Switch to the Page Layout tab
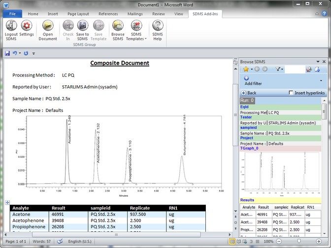This screenshot has width=331, height=248. 78,14
